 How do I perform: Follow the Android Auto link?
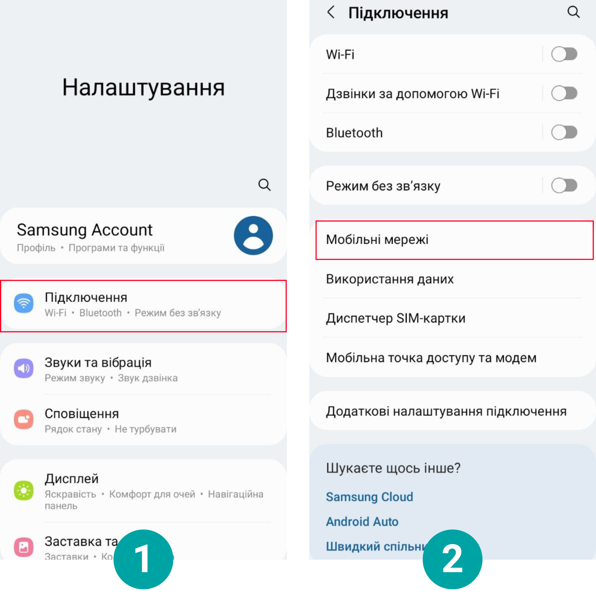coord(362,522)
